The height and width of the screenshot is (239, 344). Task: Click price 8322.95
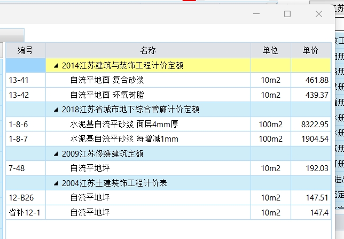tap(315, 125)
